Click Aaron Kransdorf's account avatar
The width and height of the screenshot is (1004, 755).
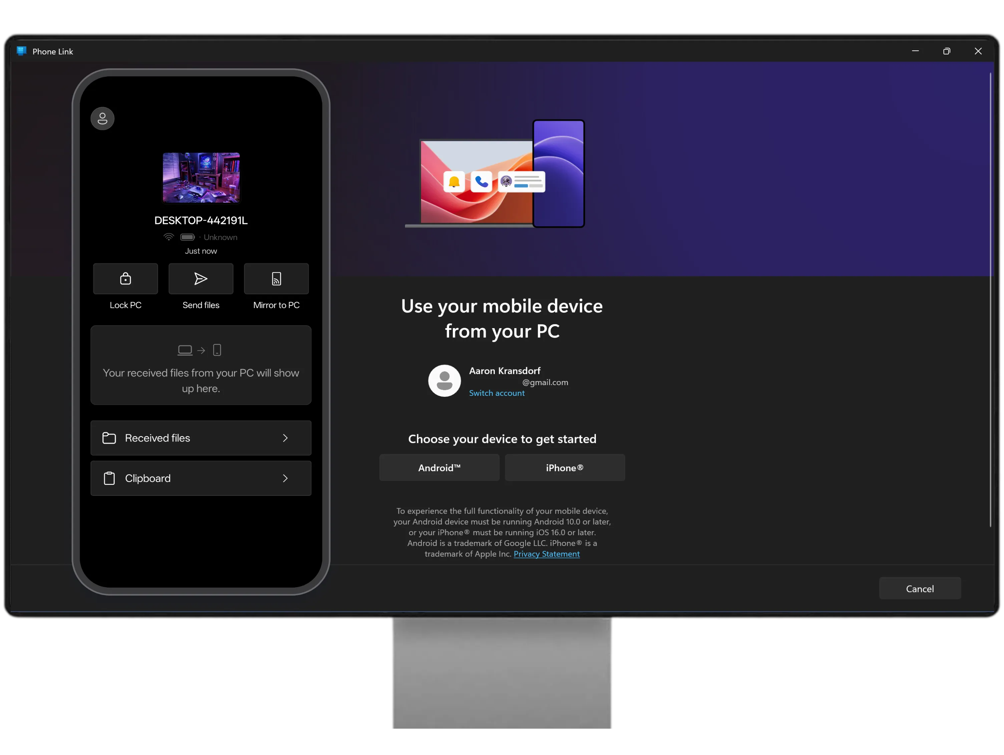[444, 381]
